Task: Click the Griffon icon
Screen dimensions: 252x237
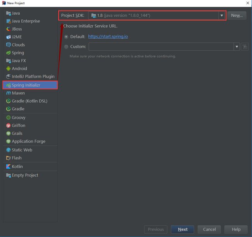Action: 9,125
